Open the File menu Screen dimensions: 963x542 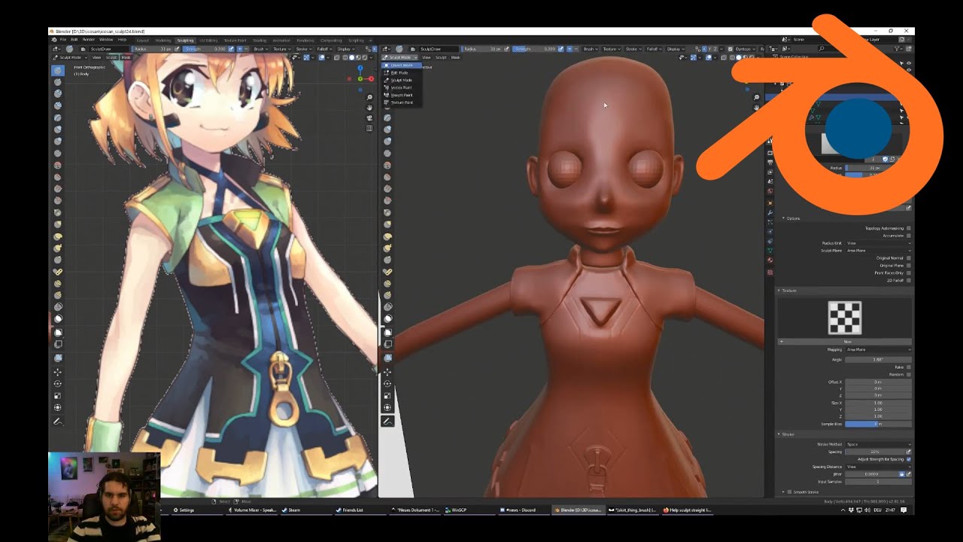click(63, 39)
